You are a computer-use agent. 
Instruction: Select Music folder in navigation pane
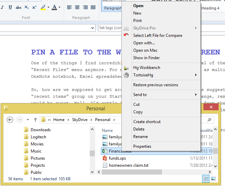(x=33, y=151)
